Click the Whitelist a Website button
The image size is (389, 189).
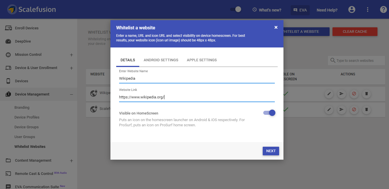coord(307,32)
